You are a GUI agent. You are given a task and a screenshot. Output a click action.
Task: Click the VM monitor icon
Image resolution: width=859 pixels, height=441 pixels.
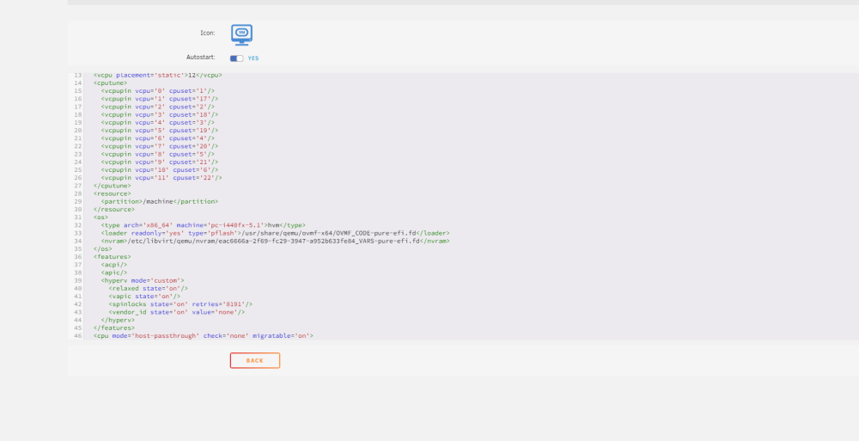click(241, 34)
